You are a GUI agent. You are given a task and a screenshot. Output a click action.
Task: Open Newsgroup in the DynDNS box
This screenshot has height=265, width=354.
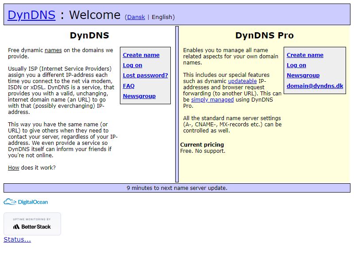point(139,96)
